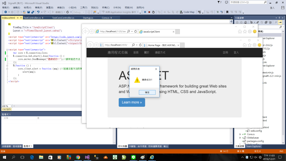Expand the Global.asax node in Solution Explorer
Image resolution: width=286 pixels, height=161 pixels.
pyautogui.click(x=240, y=138)
